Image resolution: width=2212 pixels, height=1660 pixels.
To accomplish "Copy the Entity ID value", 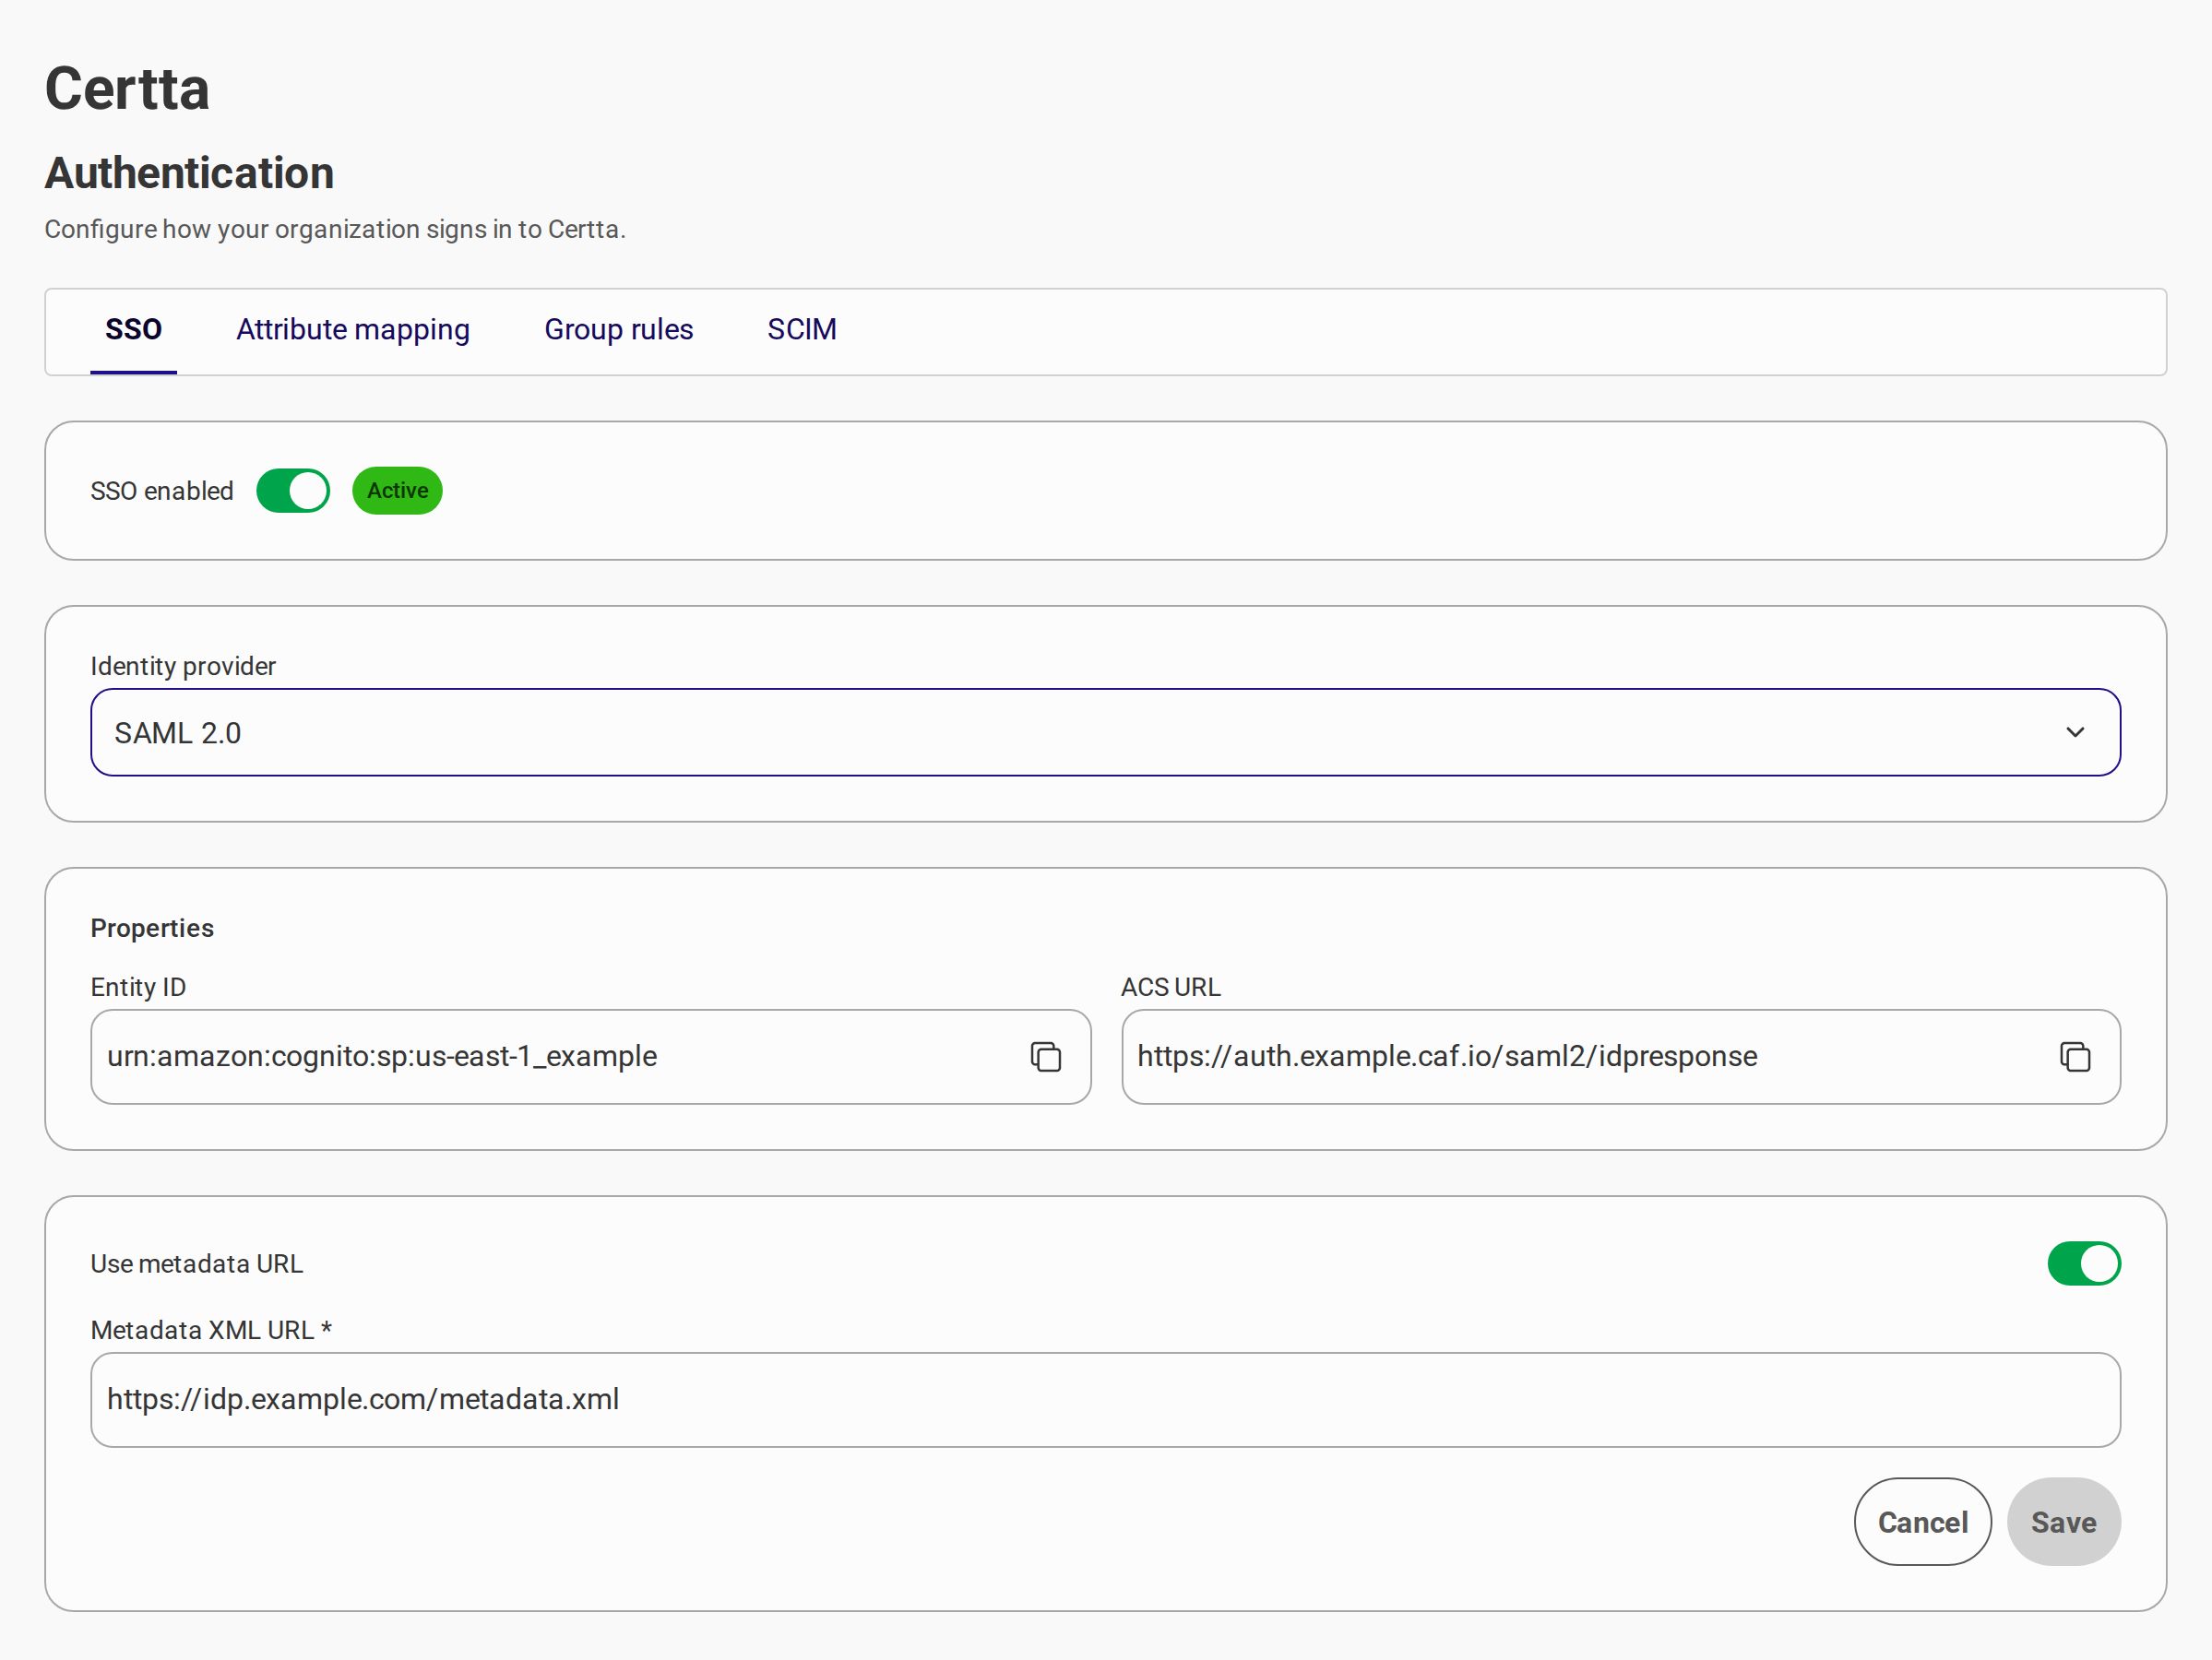I will click(x=1045, y=1057).
